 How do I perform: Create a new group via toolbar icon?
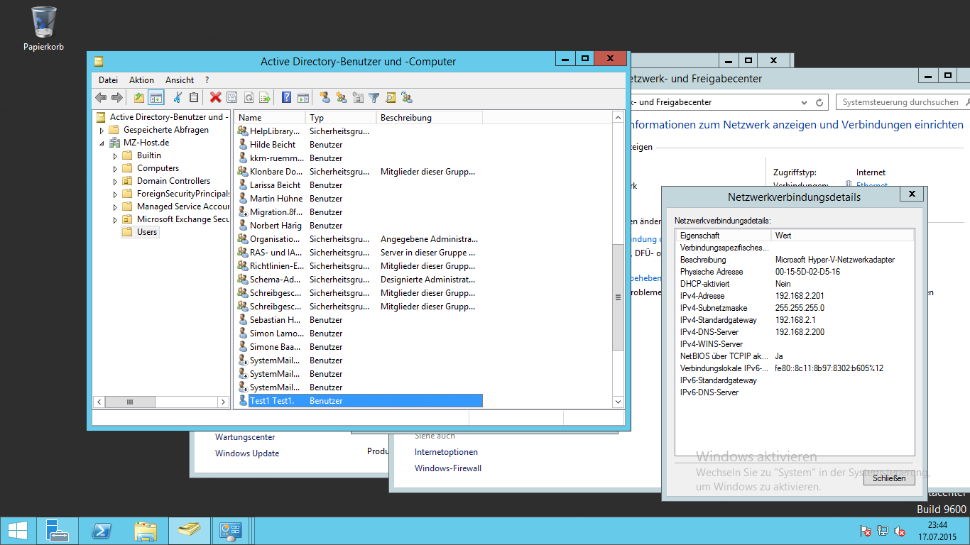(x=342, y=98)
